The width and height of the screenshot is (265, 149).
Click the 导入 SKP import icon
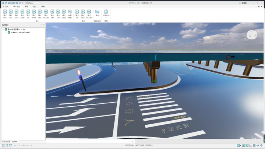pyautogui.click(x=58, y=14)
